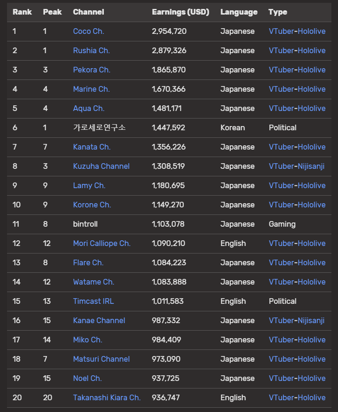Click the Channel column header
The width and height of the screenshot is (338, 412).
[x=88, y=12]
